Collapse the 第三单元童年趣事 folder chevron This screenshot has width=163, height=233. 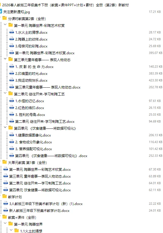coord(5,59)
